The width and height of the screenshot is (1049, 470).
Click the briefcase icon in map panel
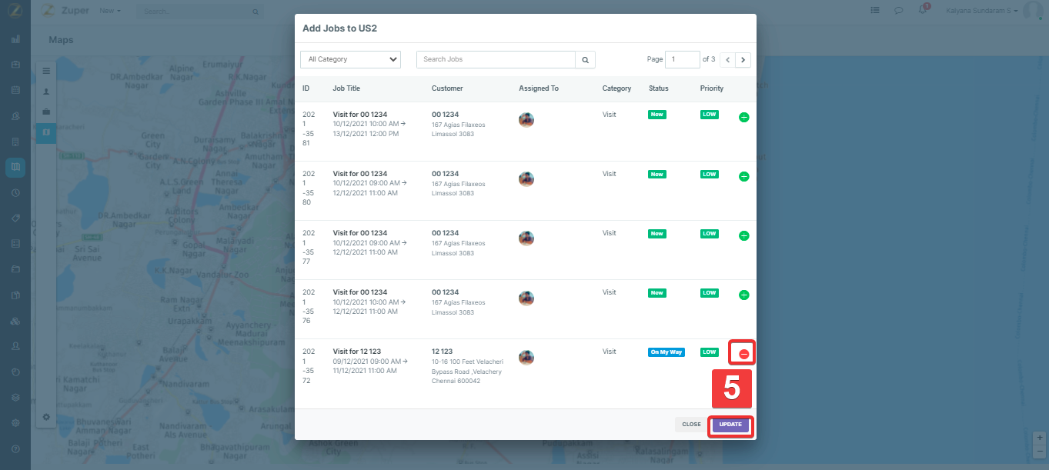tap(46, 112)
